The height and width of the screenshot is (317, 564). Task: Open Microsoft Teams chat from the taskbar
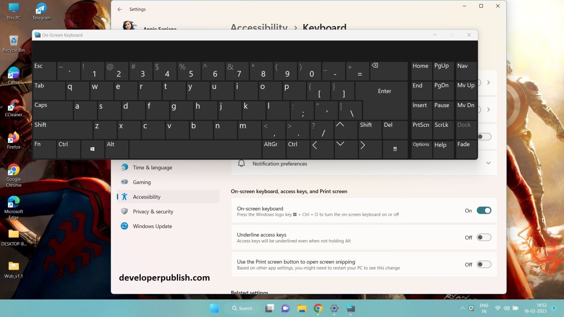point(285,308)
